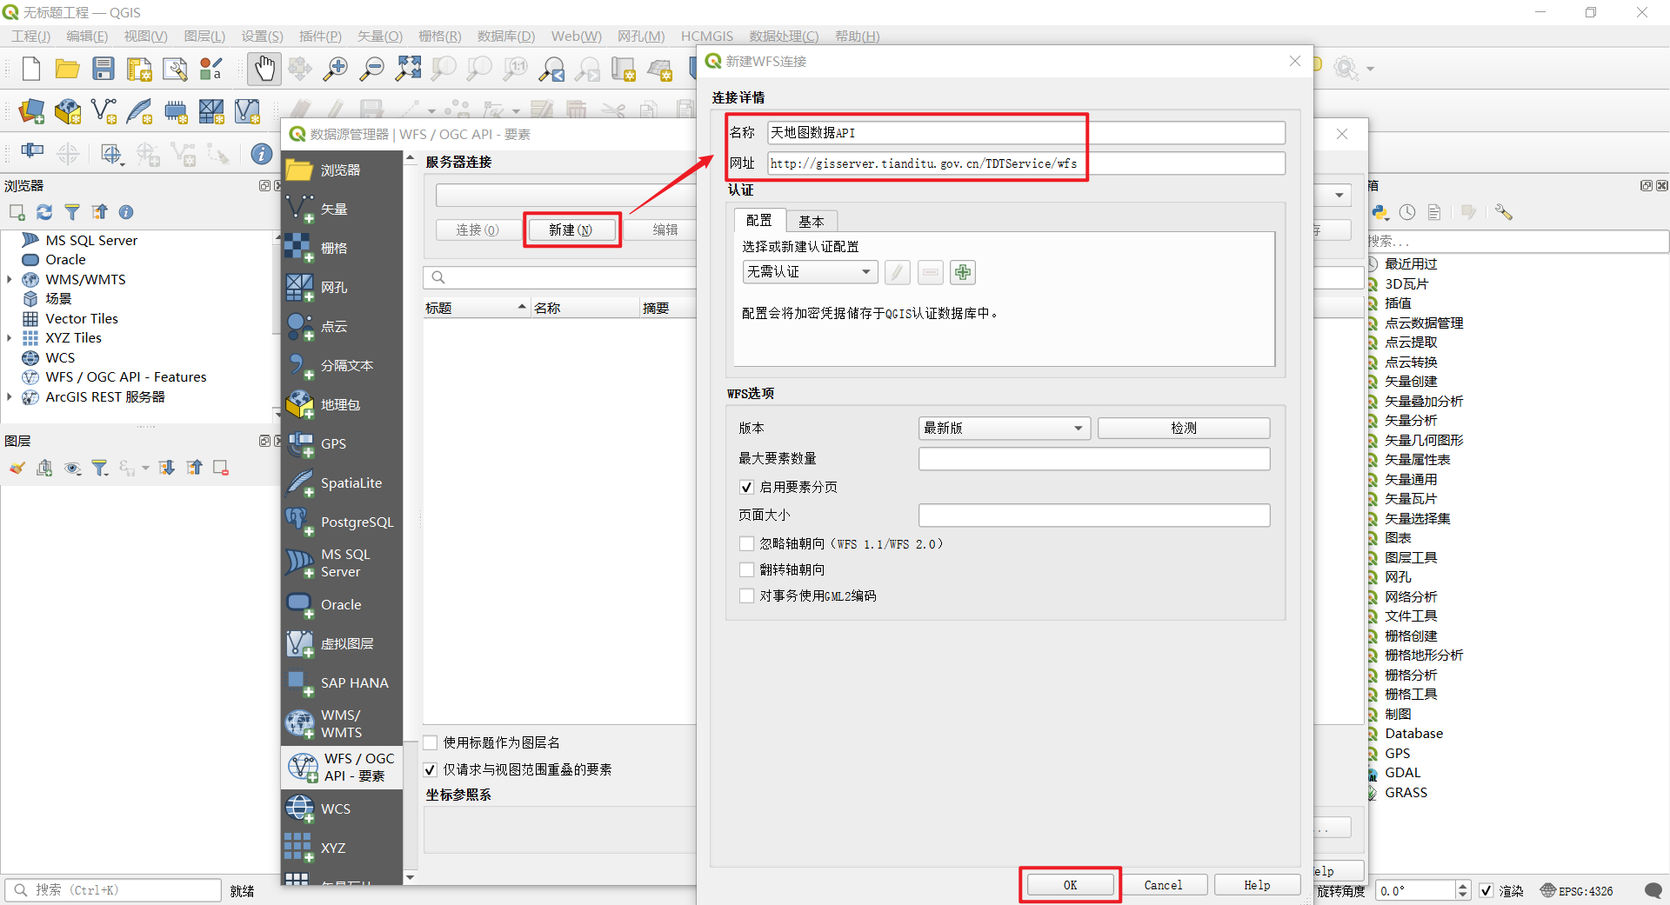Screen dimensions: 1670x905
Task: Click the page size input field
Action: click(1094, 516)
